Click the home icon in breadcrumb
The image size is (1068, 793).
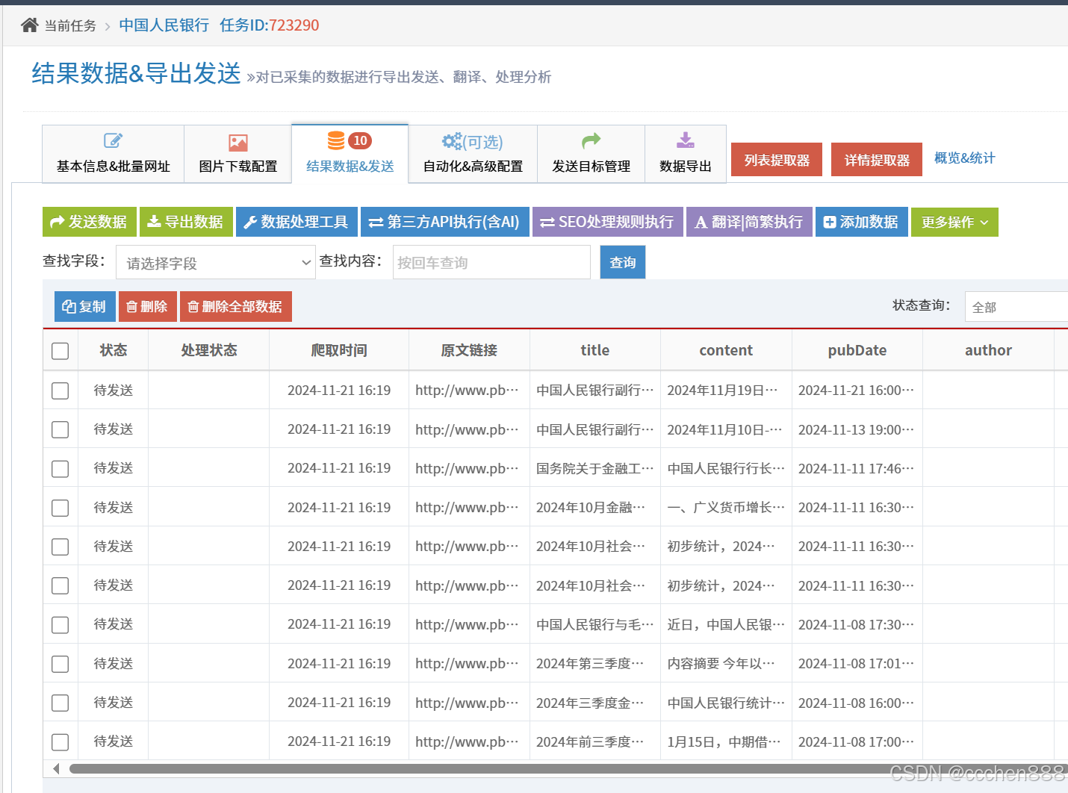[30, 25]
